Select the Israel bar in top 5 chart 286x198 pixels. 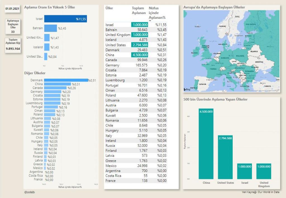(x=65, y=19)
